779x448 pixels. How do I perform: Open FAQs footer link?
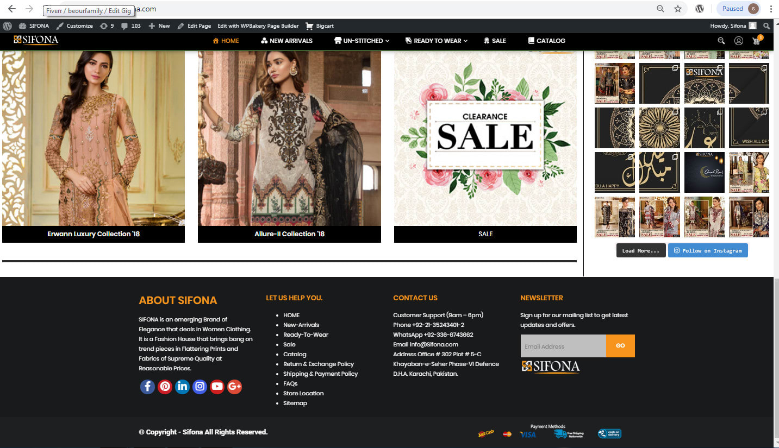(290, 383)
